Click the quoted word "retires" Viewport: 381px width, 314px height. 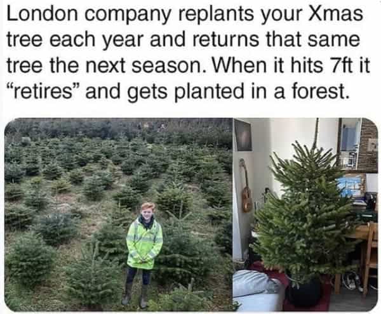(x=44, y=91)
